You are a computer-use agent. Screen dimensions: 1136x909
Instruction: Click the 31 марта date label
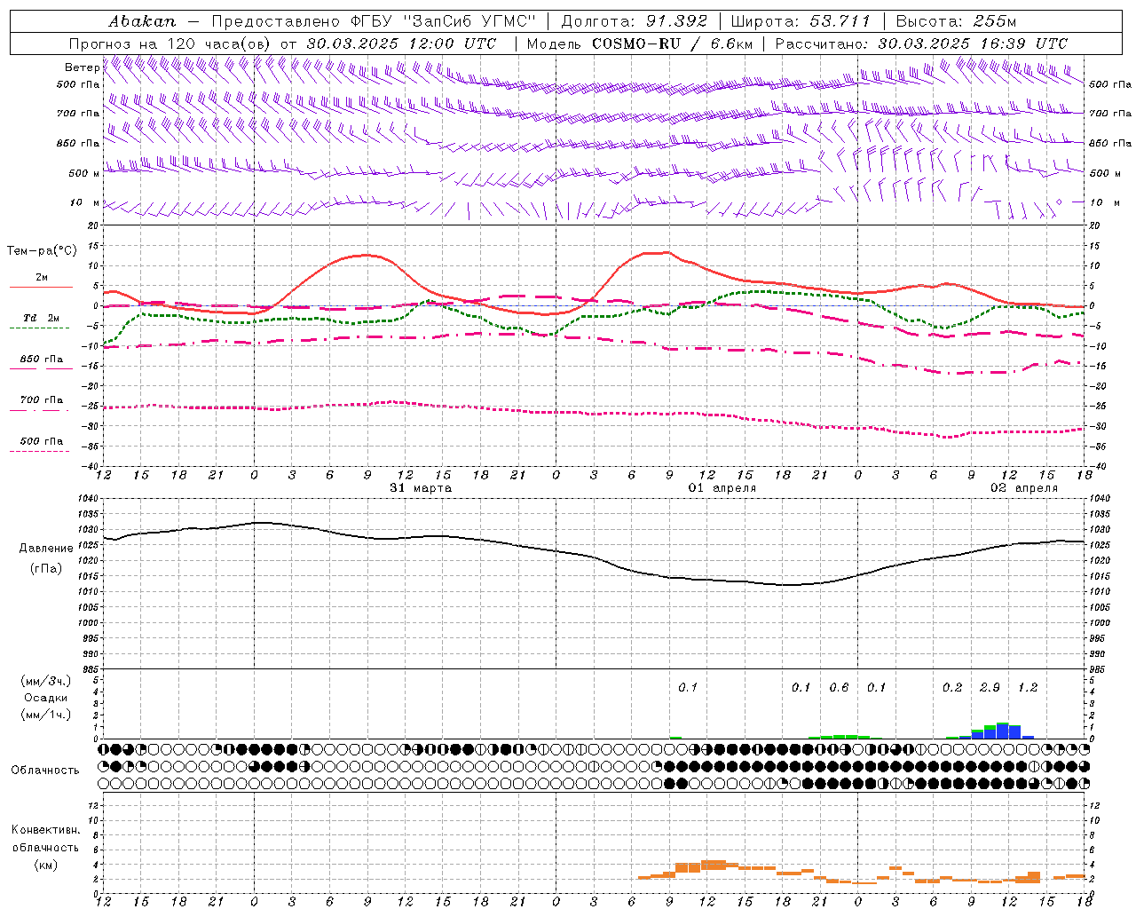pyautogui.click(x=421, y=488)
